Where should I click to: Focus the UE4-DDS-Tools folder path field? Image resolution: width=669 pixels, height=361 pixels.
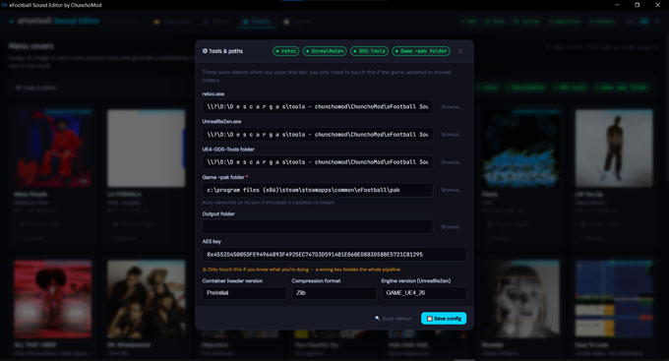point(318,162)
